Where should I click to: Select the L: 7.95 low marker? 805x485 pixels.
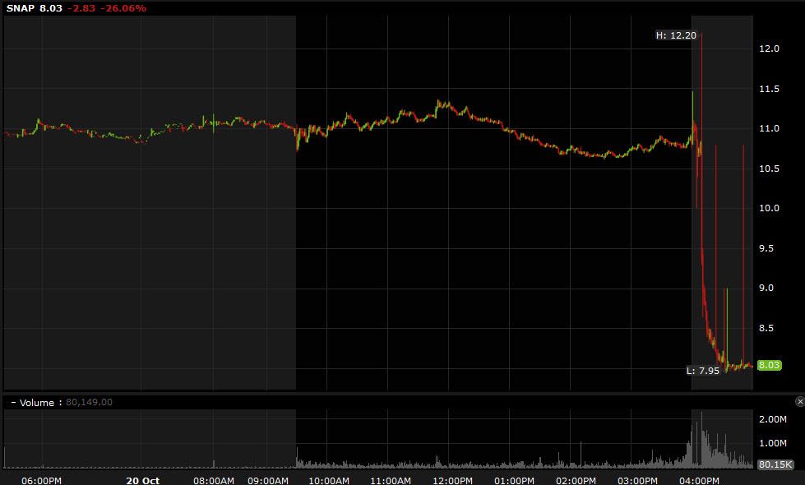tap(703, 371)
